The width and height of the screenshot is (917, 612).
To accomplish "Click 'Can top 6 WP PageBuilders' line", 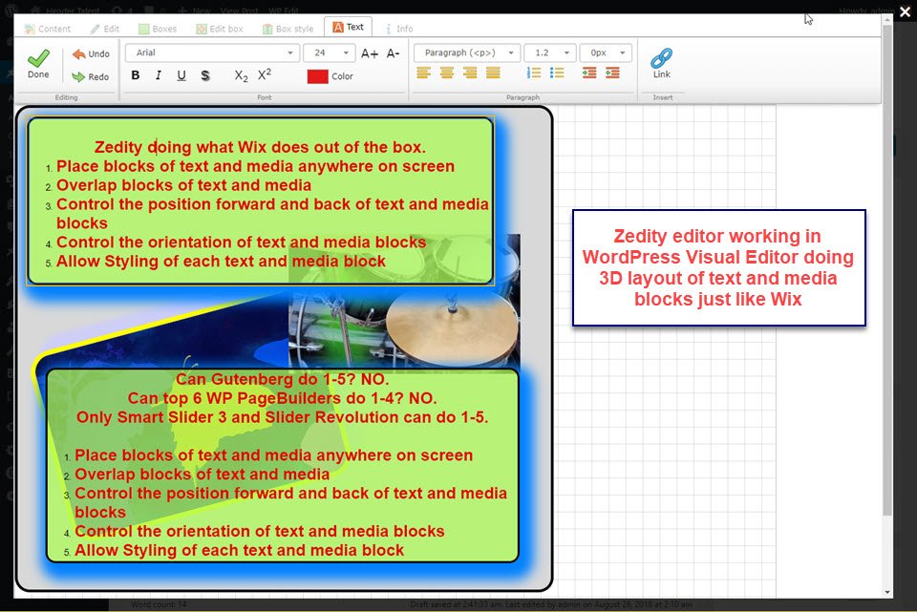I will tap(283, 398).
